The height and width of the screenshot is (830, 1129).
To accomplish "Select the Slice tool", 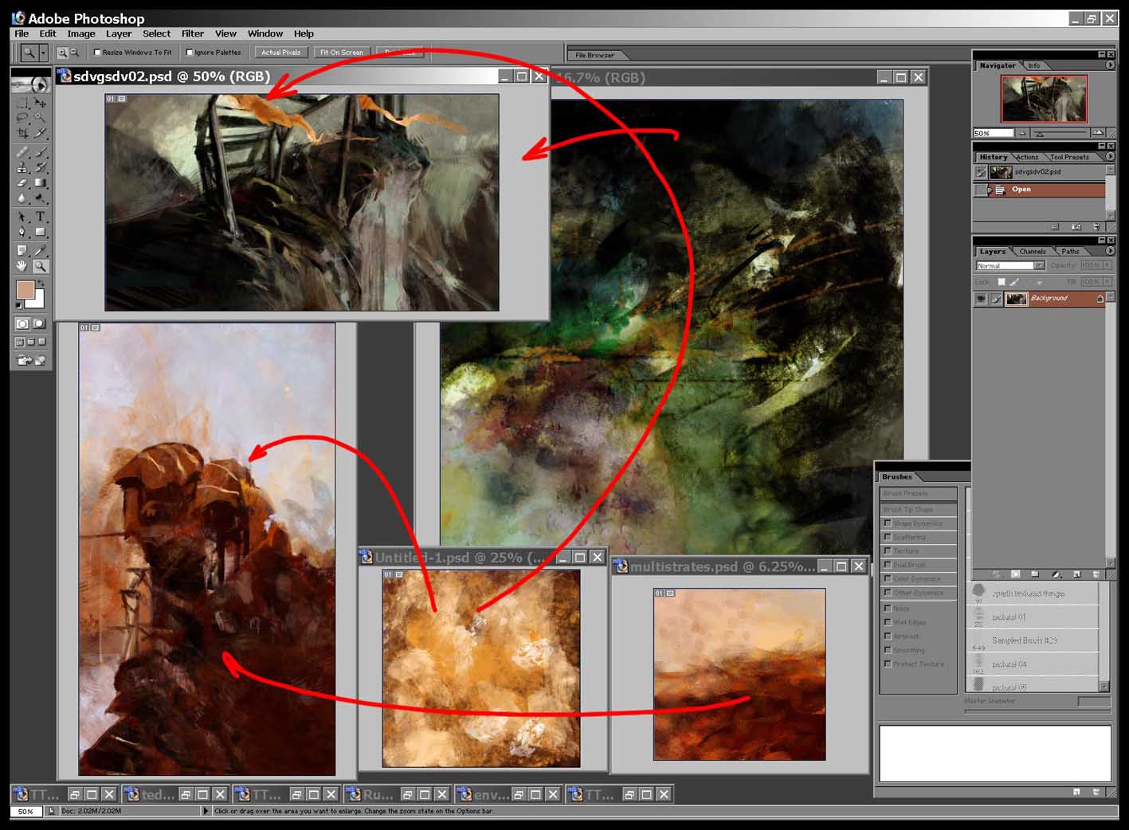I will pyautogui.click(x=41, y=133).
